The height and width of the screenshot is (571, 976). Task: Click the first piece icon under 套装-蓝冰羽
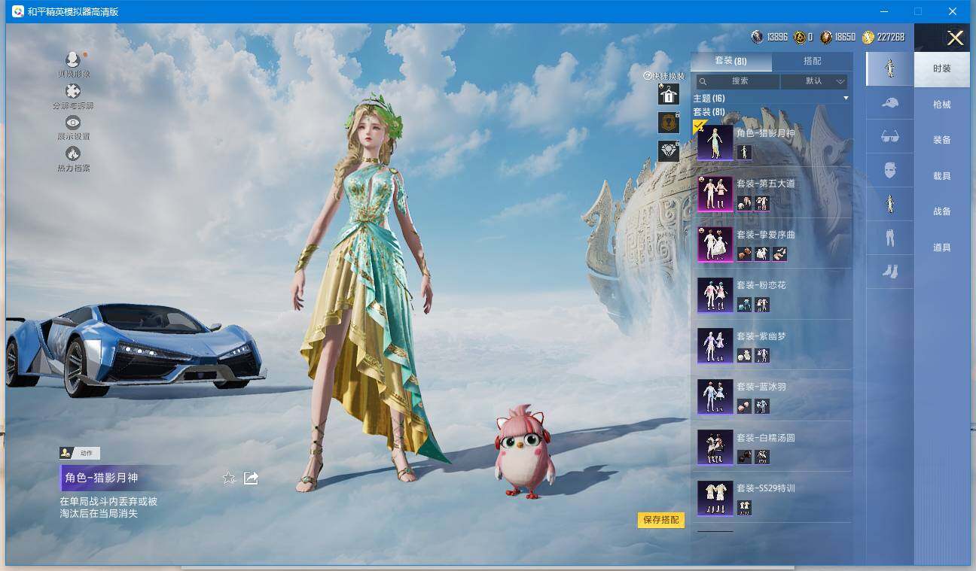(x=744, y=406)
